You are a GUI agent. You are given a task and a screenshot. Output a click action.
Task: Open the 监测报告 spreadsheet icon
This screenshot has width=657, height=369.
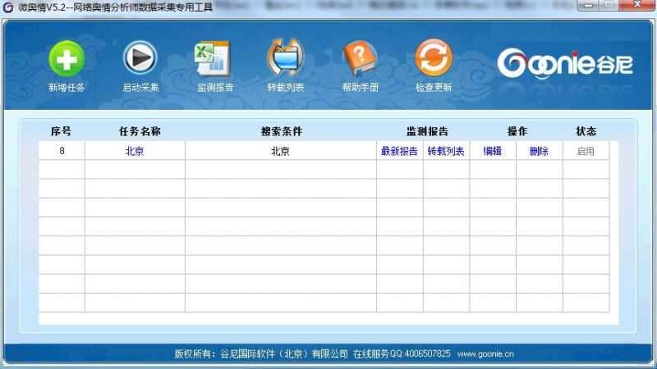(213, 58)
